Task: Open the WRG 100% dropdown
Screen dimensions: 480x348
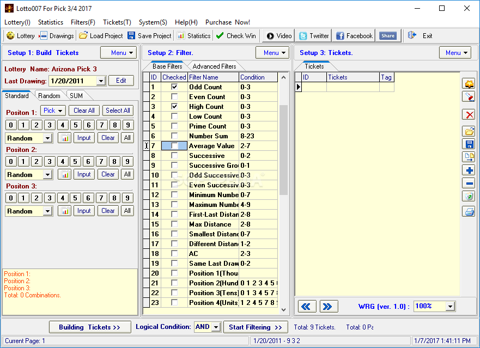Action: [449, 307]
